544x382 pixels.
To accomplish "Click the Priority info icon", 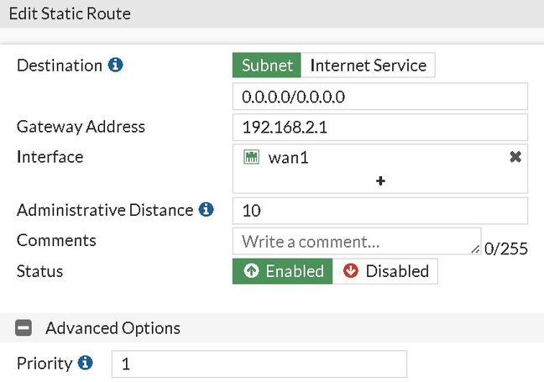I will [x=85, y=364].
